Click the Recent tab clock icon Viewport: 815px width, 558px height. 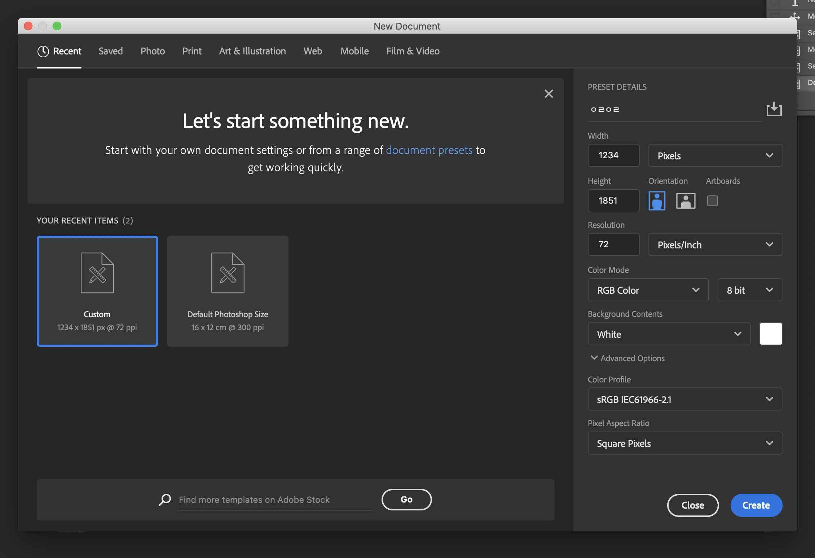[x=43, y=51]
